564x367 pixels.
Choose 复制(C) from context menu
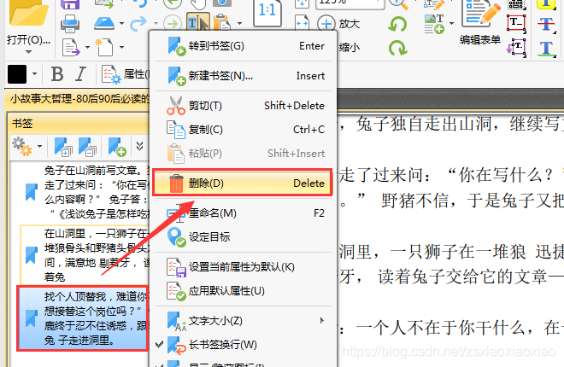coord(243,129)
